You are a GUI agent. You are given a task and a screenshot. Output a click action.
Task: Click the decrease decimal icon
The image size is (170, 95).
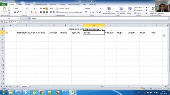pyautogui.click(x=100, y=12)
